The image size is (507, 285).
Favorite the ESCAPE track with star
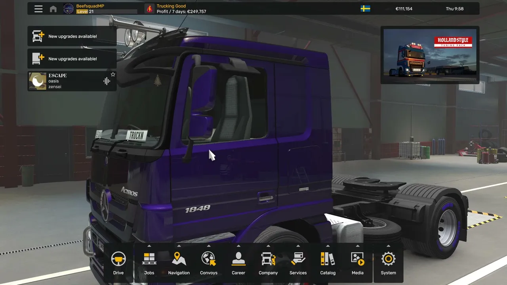pyautogui.click(x=113, y=74)
